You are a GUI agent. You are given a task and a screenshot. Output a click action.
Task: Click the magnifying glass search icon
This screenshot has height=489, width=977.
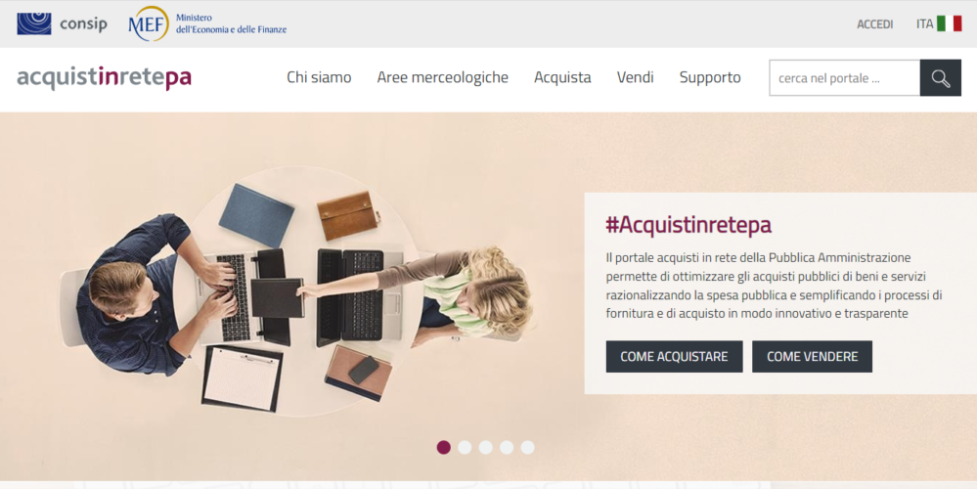point(940,78)
